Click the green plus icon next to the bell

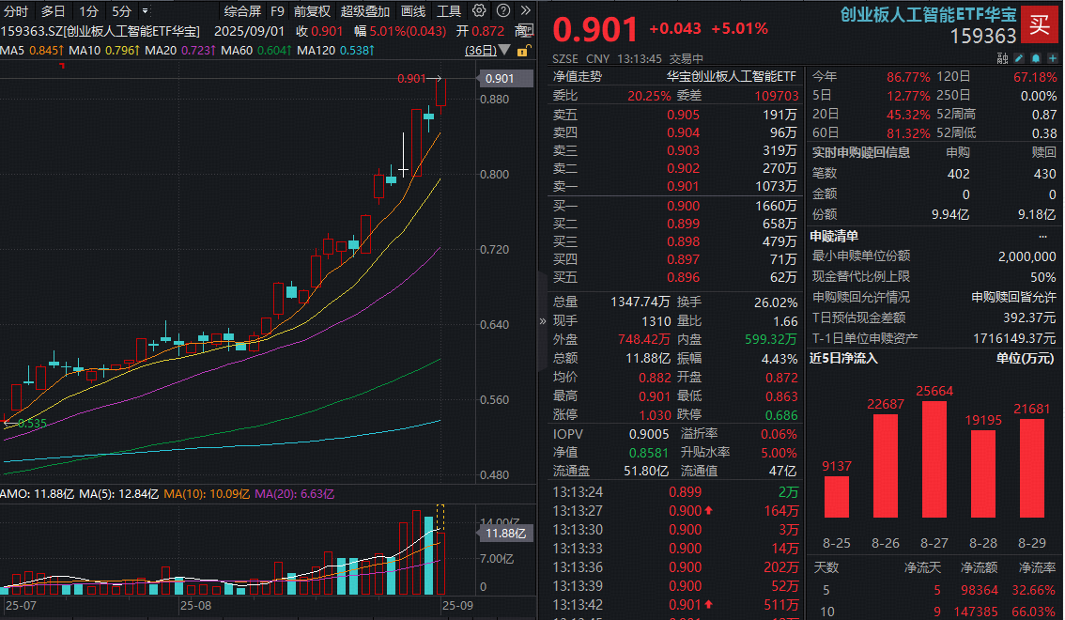[x=1052, y=57]
